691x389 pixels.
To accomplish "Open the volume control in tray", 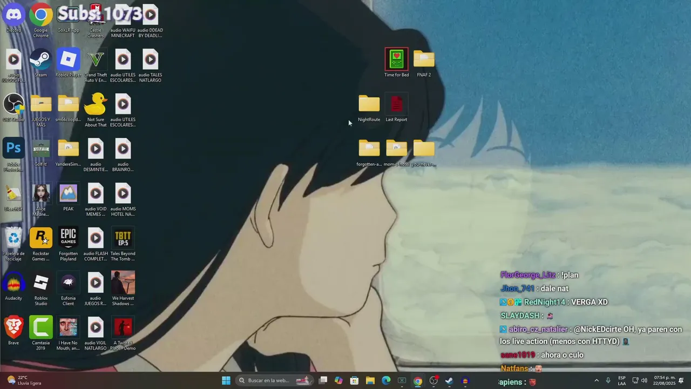I will coord(644,380).
